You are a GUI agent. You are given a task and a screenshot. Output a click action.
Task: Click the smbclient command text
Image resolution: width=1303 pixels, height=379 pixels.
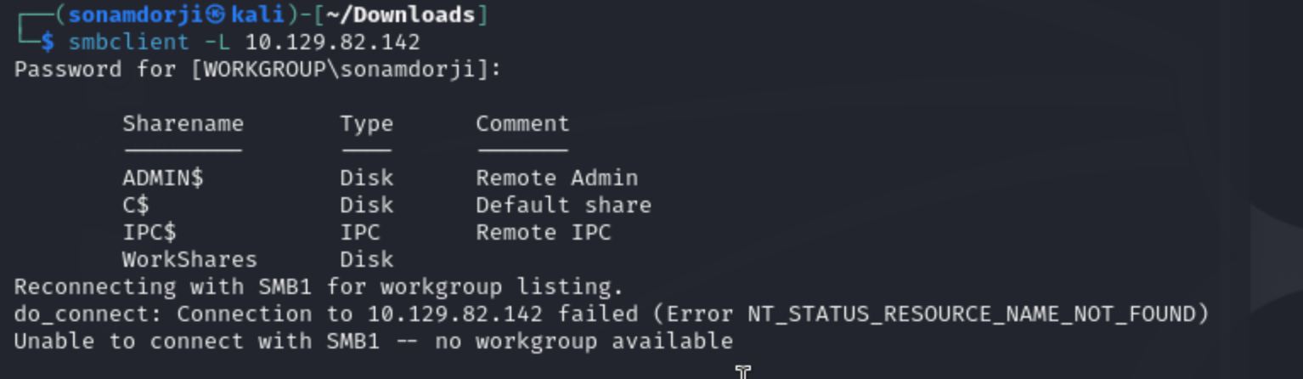click(x=129, y=42)
